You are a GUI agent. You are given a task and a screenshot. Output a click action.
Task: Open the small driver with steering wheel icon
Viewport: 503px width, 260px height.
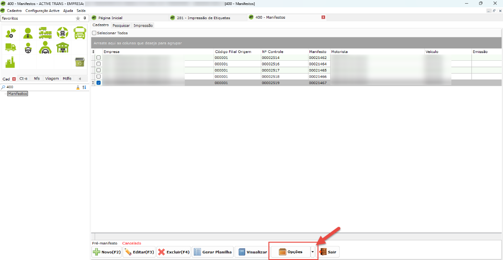28,48
